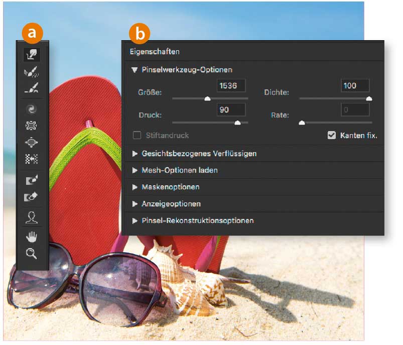Select the Zoom magnifier tool
403x345 pixels.
(31, 254)
